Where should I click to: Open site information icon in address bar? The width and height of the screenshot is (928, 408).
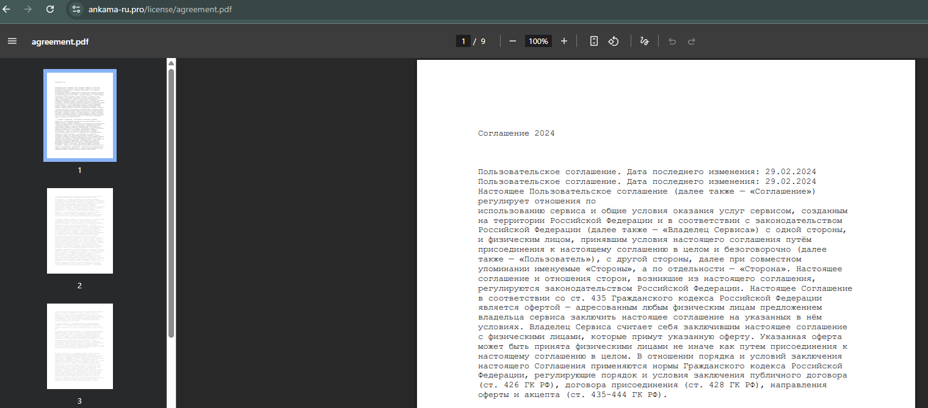(76, 9)
